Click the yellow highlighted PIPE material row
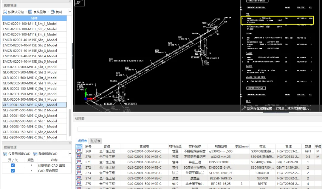 (277, 20)
